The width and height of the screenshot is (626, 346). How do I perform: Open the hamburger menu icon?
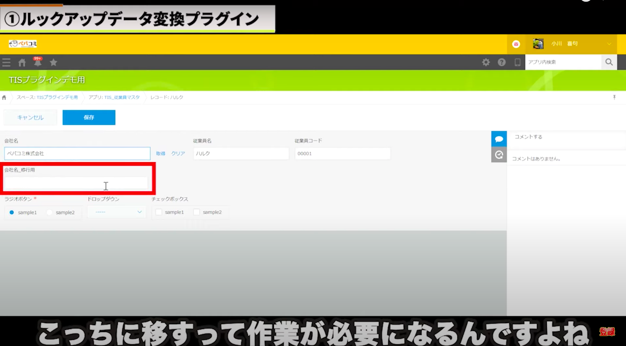click(x=6, y=63)
